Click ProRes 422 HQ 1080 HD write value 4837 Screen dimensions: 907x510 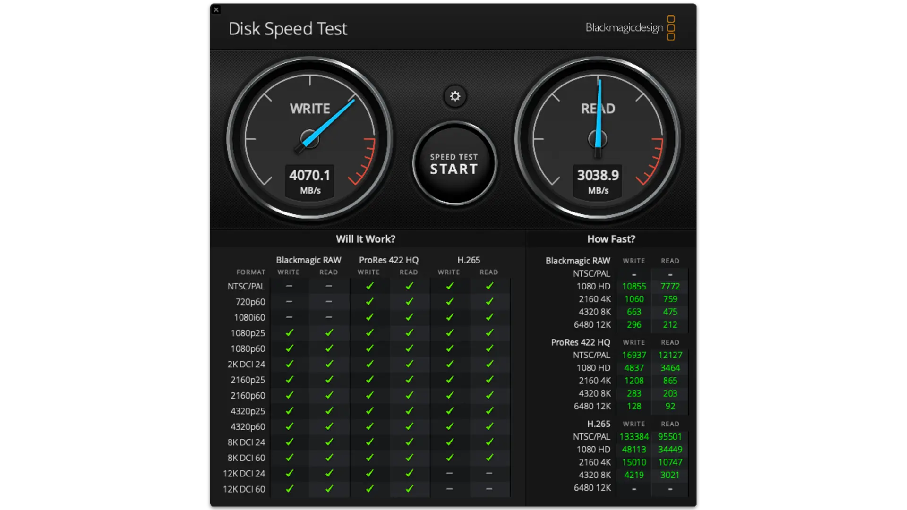pyautogui.click(x=634, y=368)
